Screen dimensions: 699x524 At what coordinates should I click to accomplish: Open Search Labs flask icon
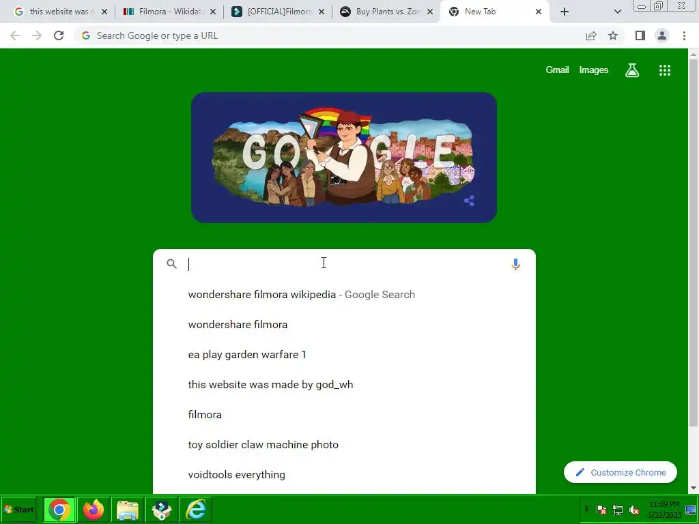coord(632,70)
